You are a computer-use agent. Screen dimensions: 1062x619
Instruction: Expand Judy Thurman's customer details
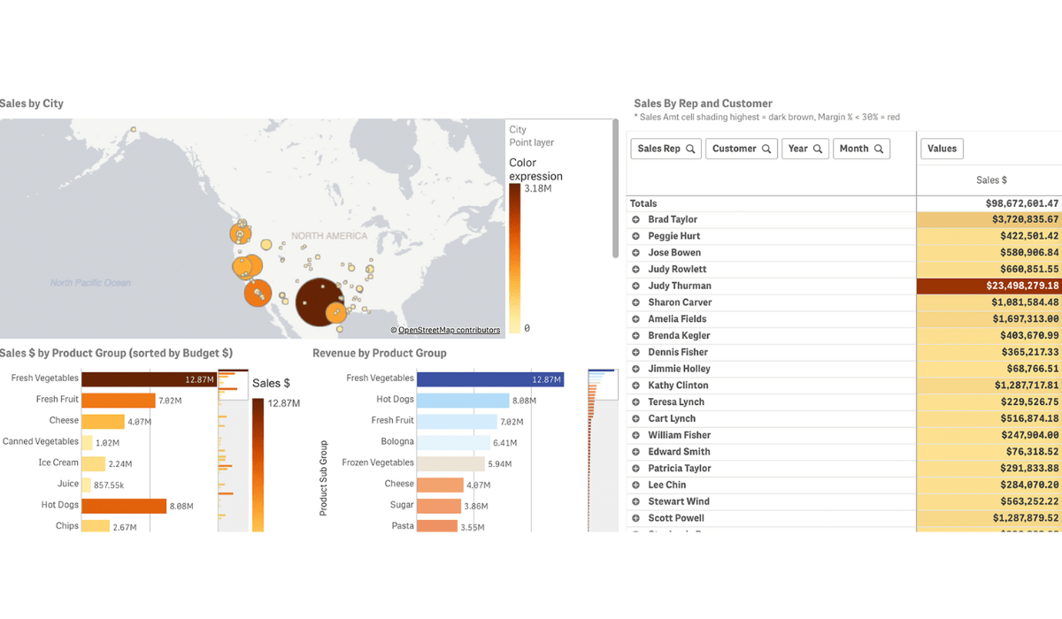click(x=635, y=286)
